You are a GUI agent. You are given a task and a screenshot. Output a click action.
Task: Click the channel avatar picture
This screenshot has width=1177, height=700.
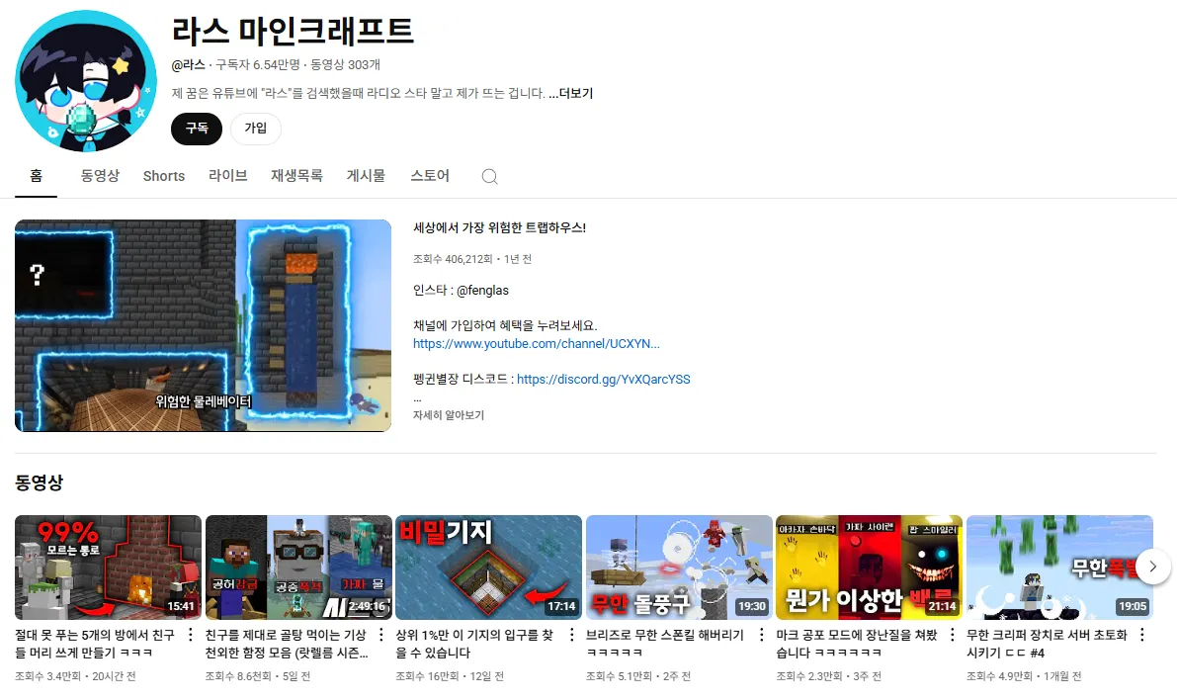[86, 80]
